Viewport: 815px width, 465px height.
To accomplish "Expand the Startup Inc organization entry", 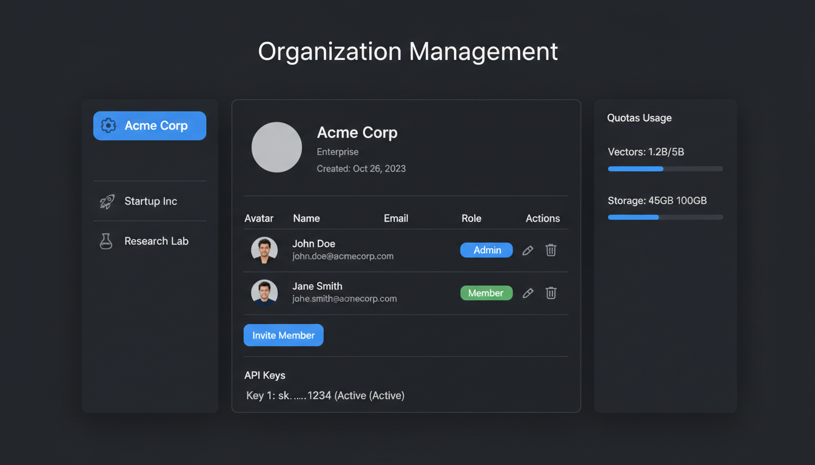I will [150, 201].
